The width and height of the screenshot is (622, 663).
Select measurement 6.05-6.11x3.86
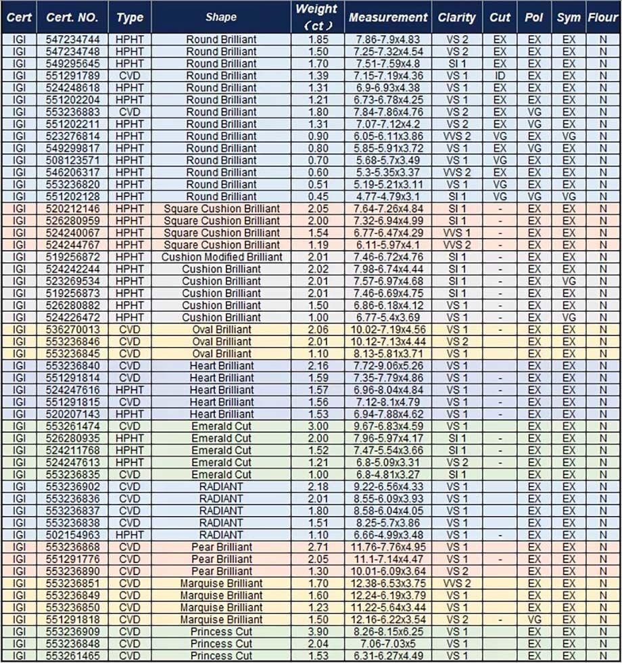tap(388, 136)
